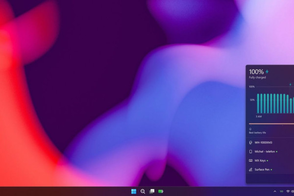The height and width of the screenshot is (196, 294).
Task: Open taskbar Search magnifier
Action: [143, 191]
